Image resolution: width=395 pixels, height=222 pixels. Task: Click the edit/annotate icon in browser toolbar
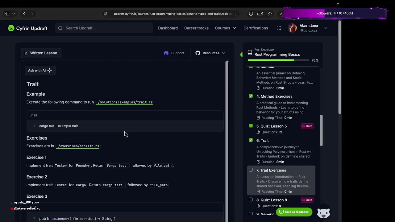pyautogui.click(x=260, y=14)
